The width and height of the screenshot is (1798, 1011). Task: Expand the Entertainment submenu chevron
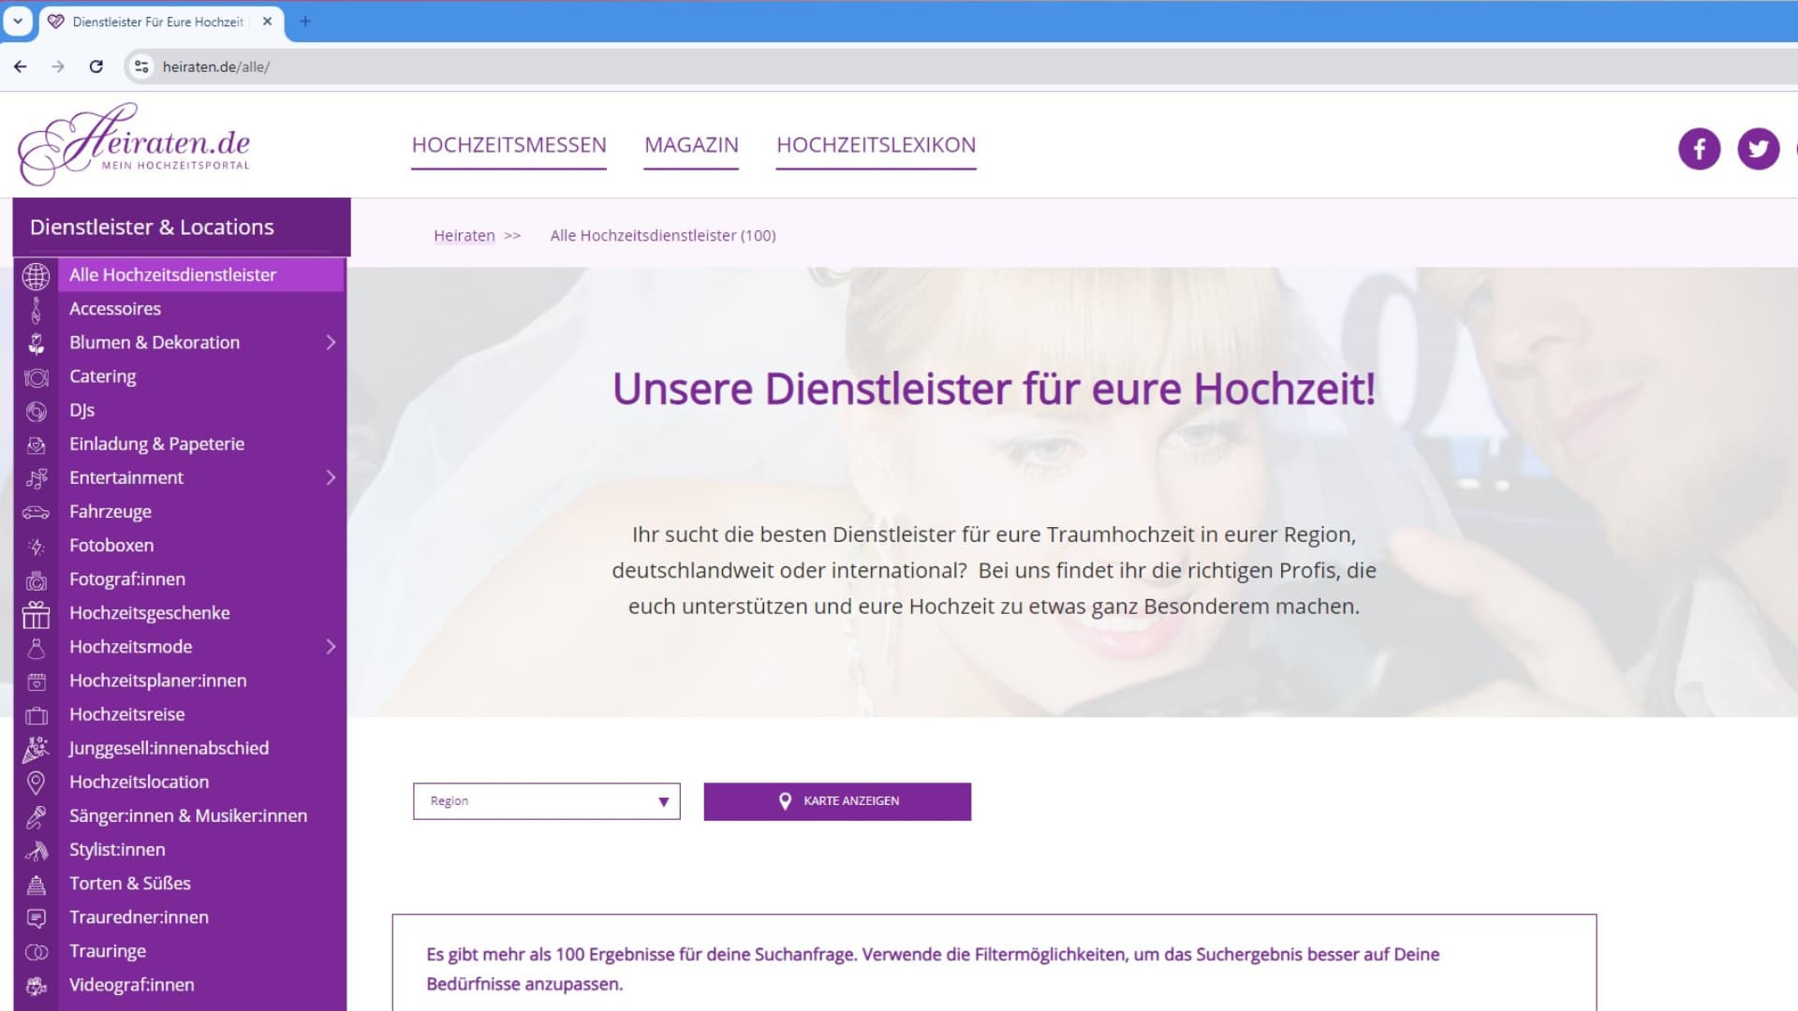click(331, 477)
